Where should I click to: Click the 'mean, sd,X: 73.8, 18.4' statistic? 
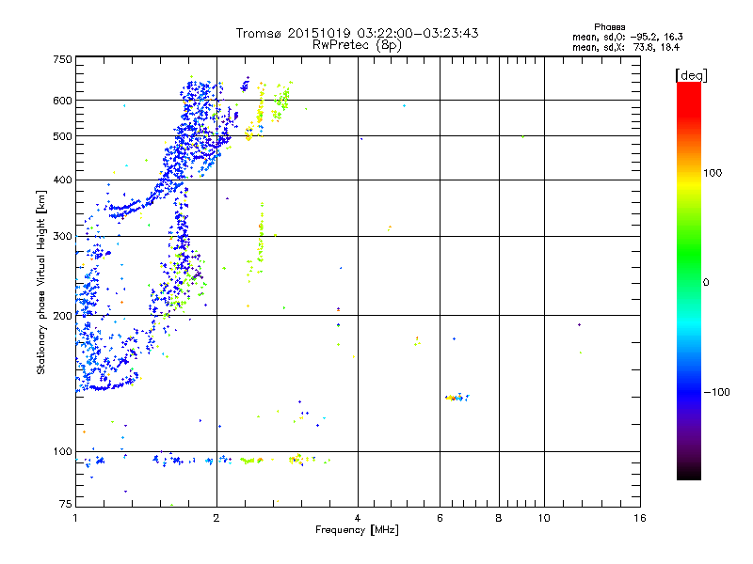tap(626, 47)
